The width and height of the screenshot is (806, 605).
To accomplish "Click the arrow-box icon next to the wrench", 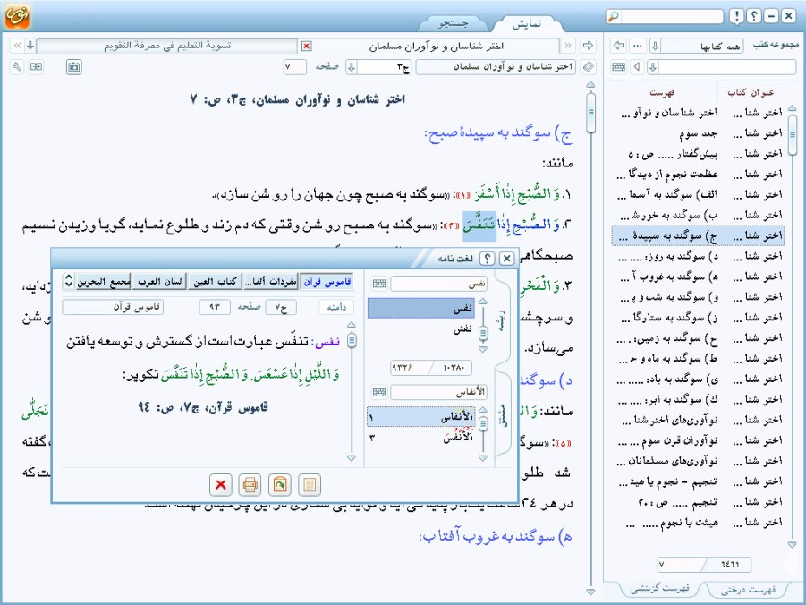I will click(x=36, y=67).
